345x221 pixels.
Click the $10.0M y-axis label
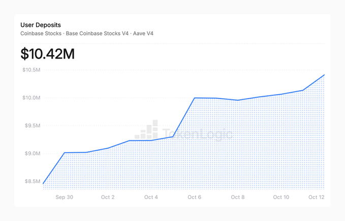point(32,98)
